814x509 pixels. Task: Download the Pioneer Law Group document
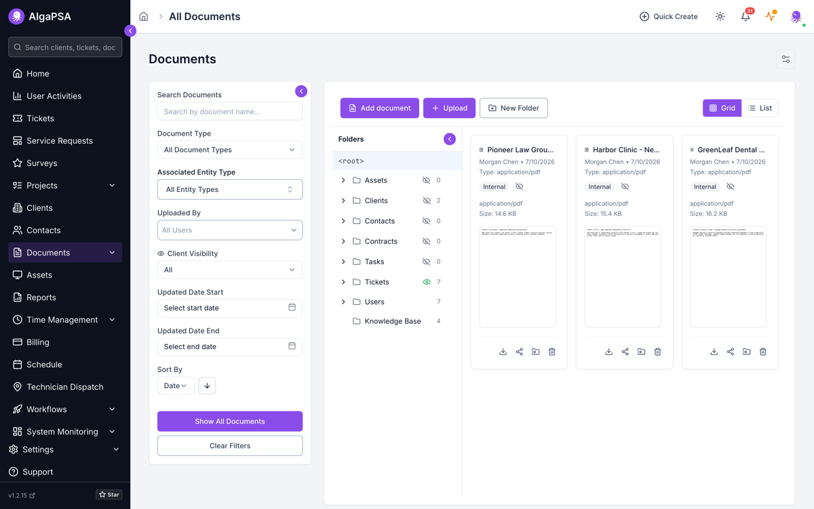pos(503,352)
